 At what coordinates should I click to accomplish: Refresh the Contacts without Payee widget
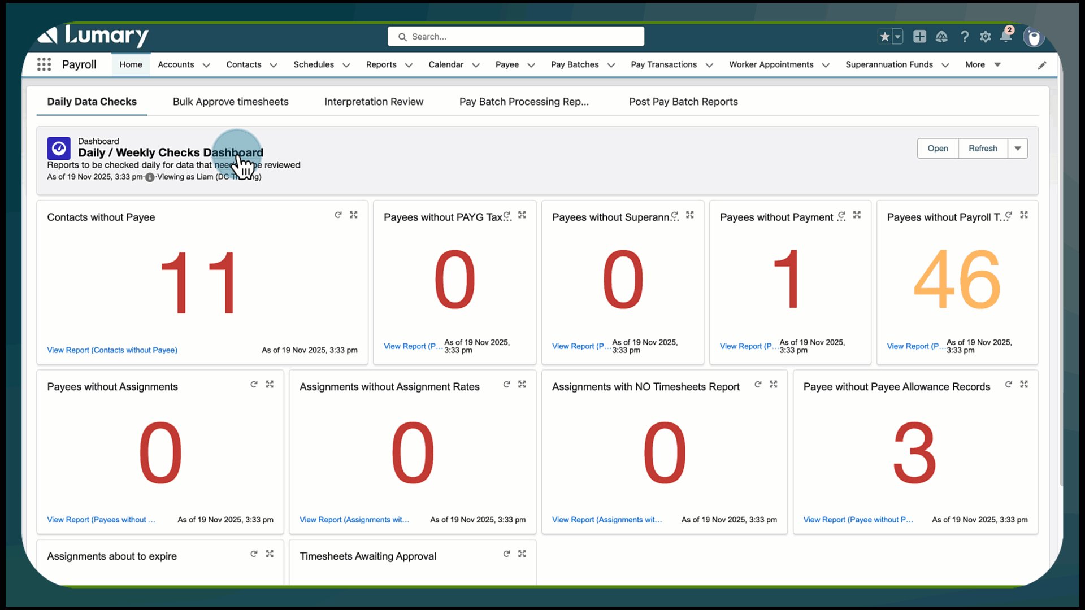338,215
